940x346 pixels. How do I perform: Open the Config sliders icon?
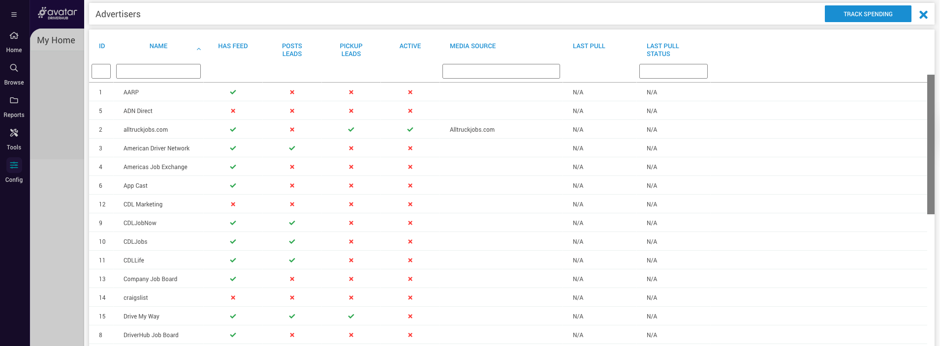point(14,165)
